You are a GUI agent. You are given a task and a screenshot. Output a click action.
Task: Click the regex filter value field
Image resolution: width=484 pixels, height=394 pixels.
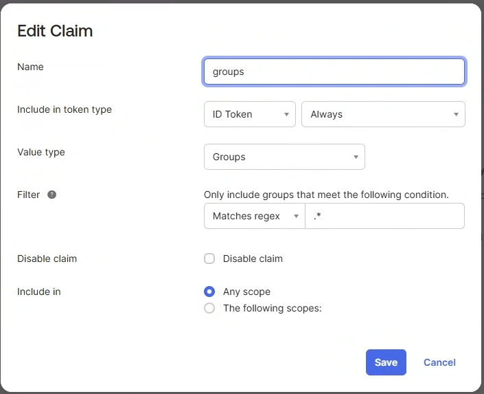click(384, 216)
